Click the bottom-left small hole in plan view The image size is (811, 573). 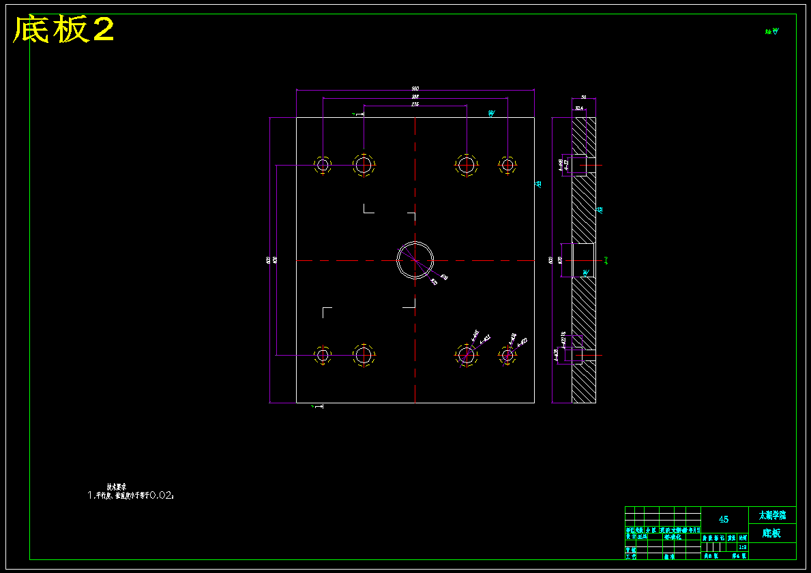tap(323, 356)
